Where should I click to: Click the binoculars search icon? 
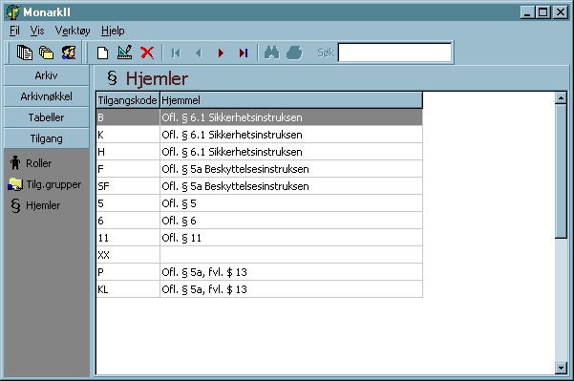271,53
